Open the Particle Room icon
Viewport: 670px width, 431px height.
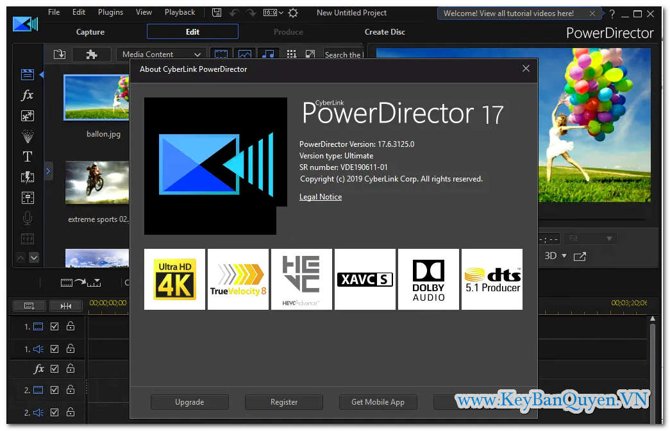tap(28, 136)
